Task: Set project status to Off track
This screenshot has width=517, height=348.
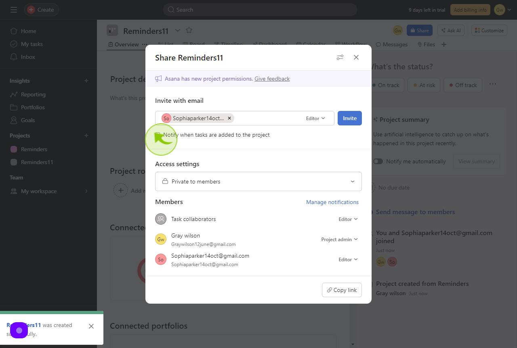Action: point(463,85)
